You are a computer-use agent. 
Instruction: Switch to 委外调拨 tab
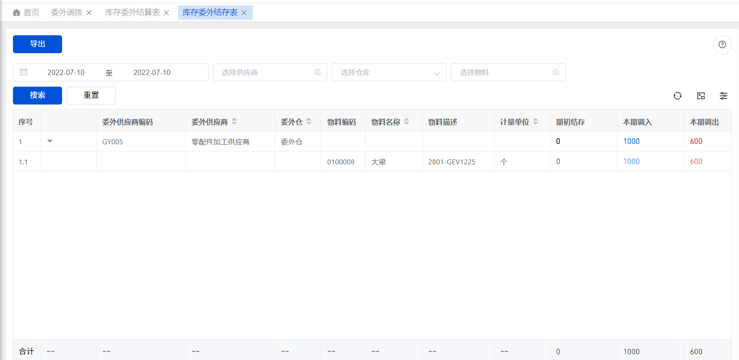67,13
